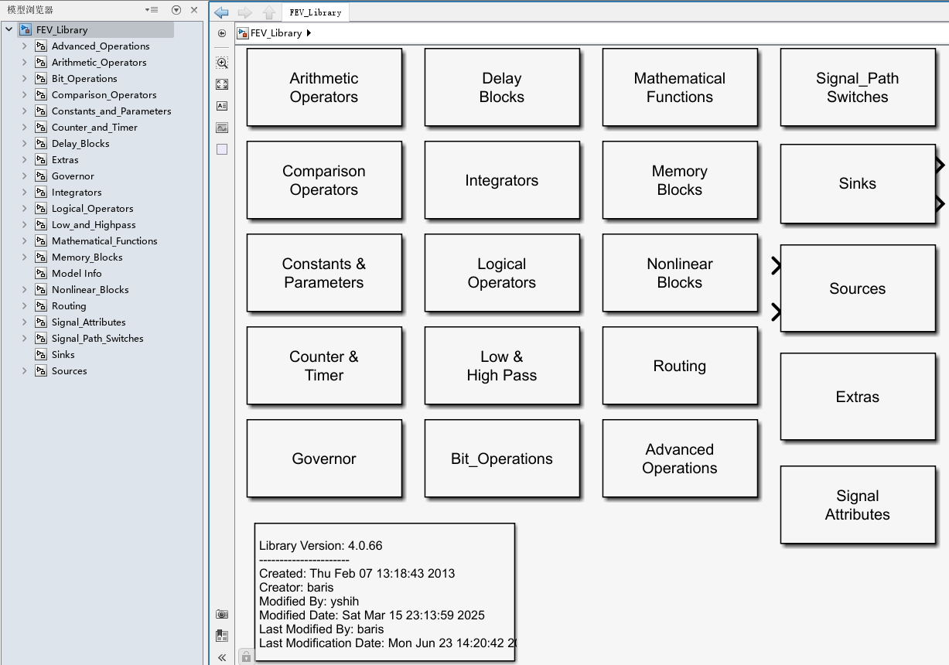Switch to the FEV_Library tab
The image size is (949, 665).
coord(316,12)
